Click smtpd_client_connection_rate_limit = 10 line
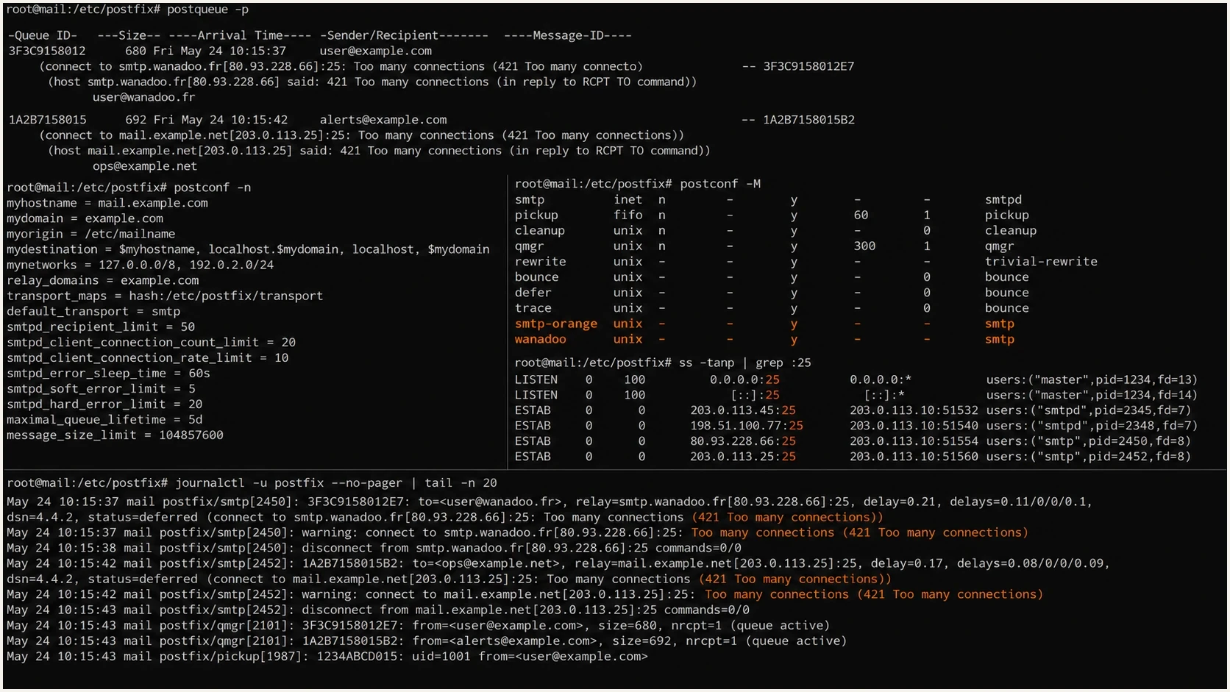 pos(148,357)
